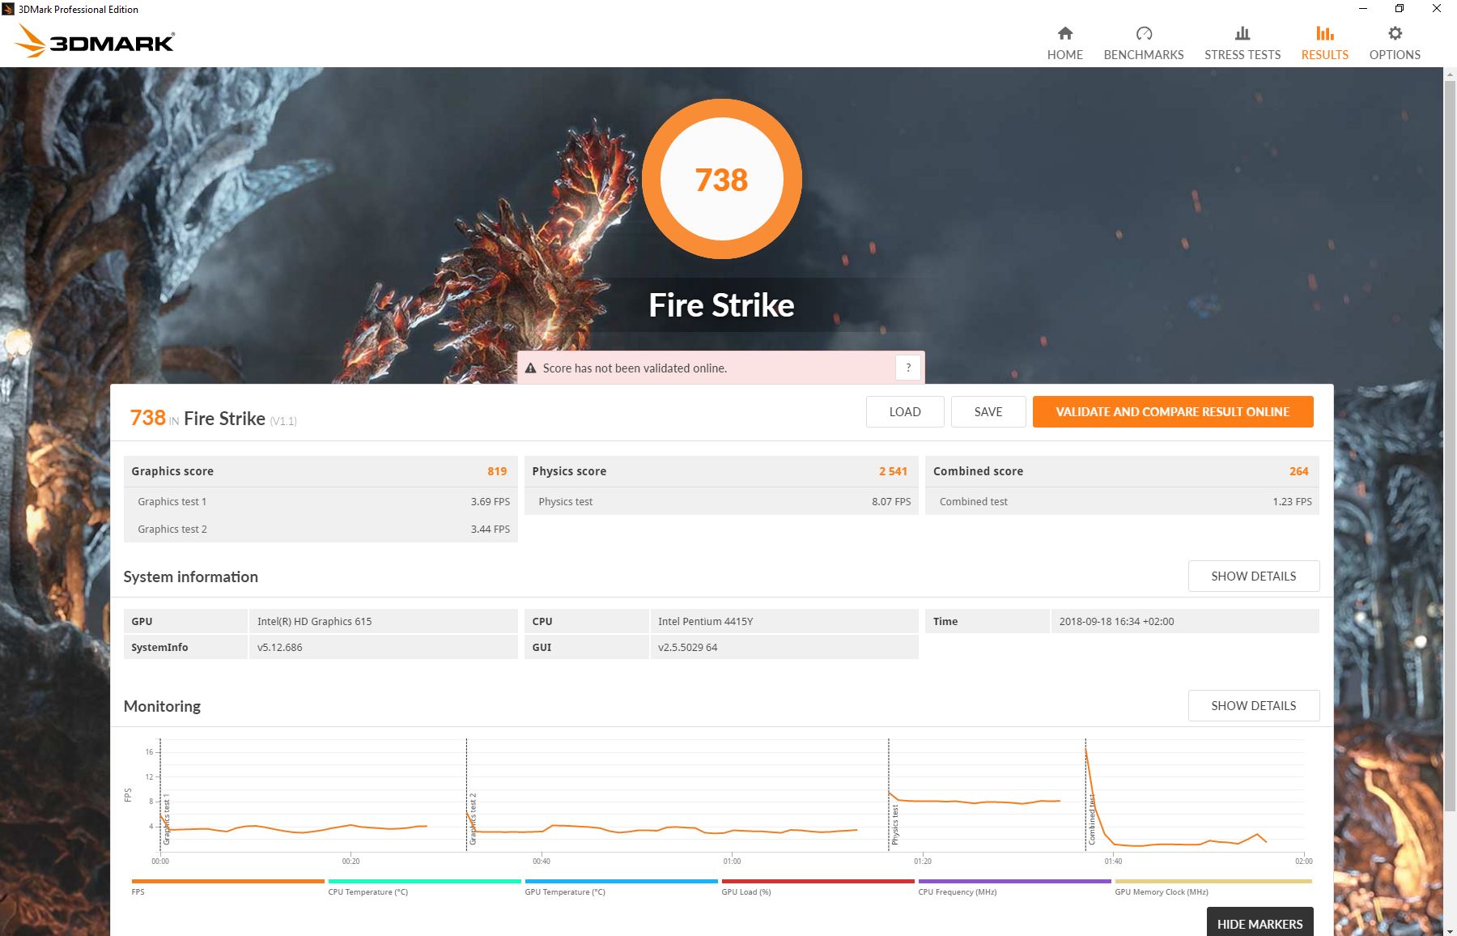Click the GUI version v2.5.5029 64

tap(687, 647)
